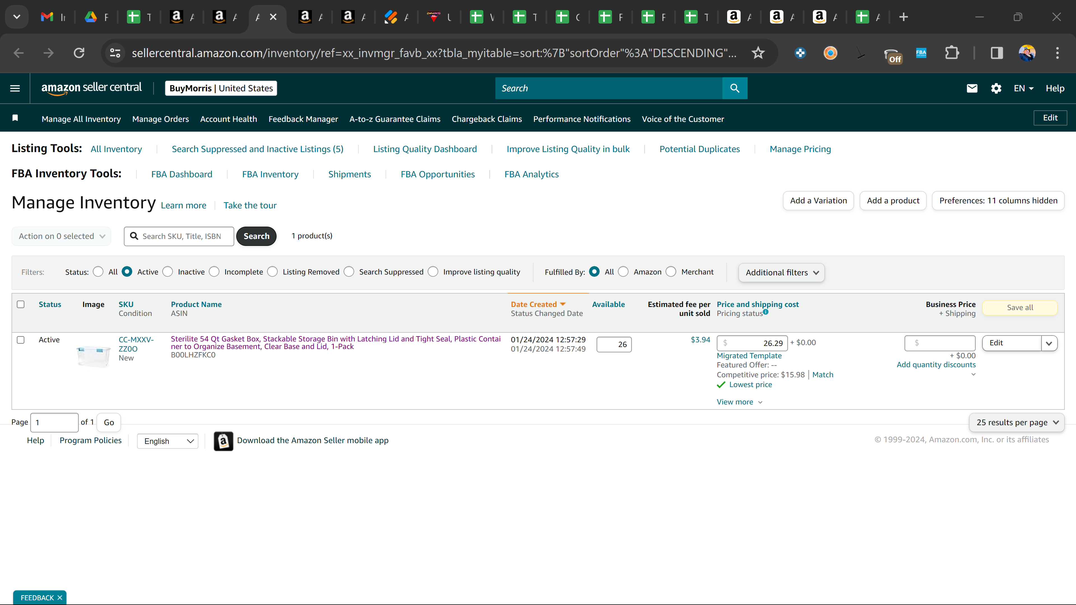
Task: Open the messages envelope icon
Action: 972,88
